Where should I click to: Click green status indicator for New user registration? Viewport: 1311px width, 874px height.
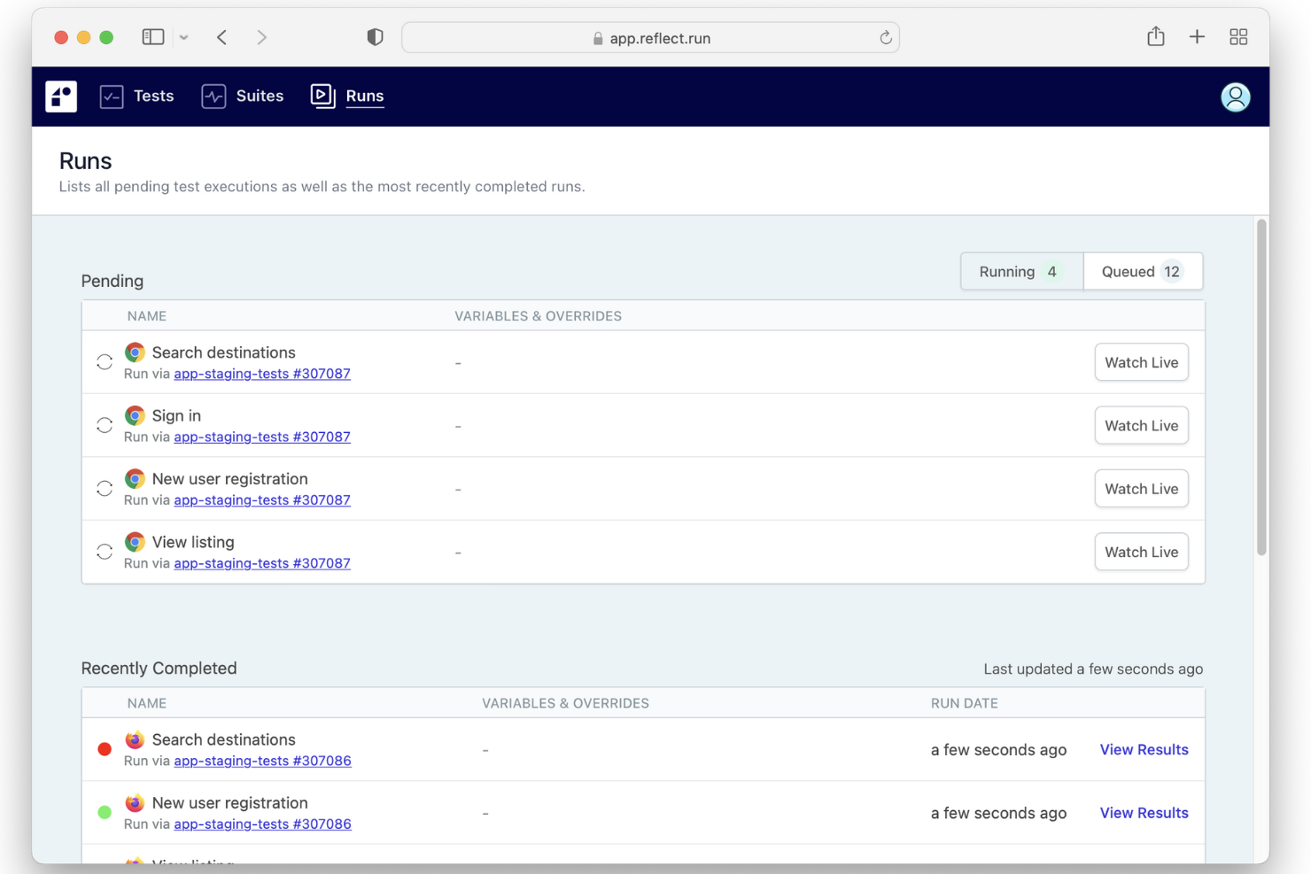coord(104,812)
